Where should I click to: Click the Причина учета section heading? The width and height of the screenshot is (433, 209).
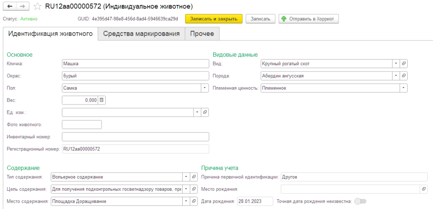tap(220, 168)
